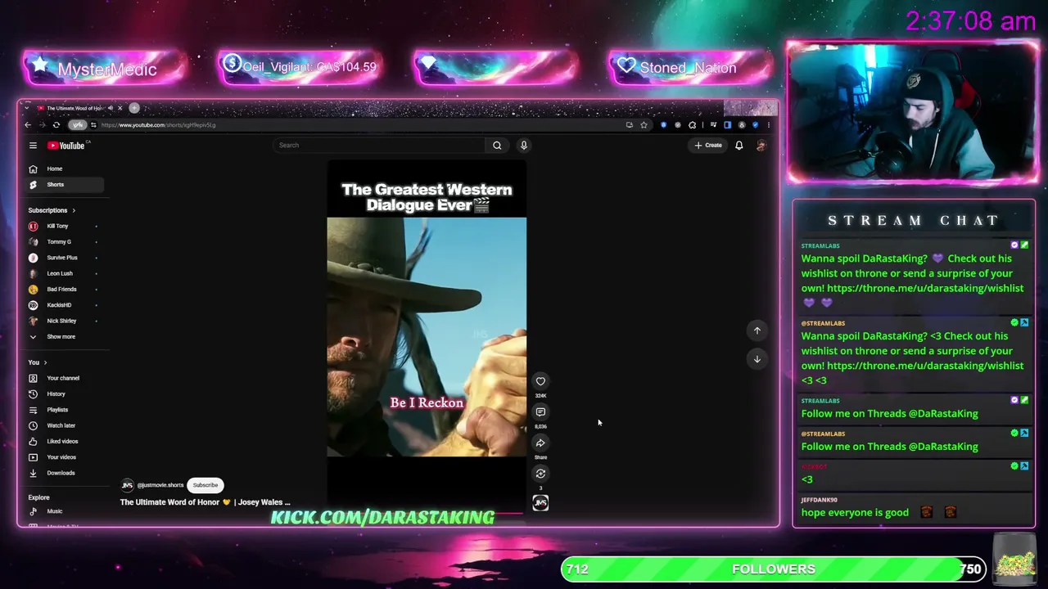Open the short's comments

(x=540, y=412)
